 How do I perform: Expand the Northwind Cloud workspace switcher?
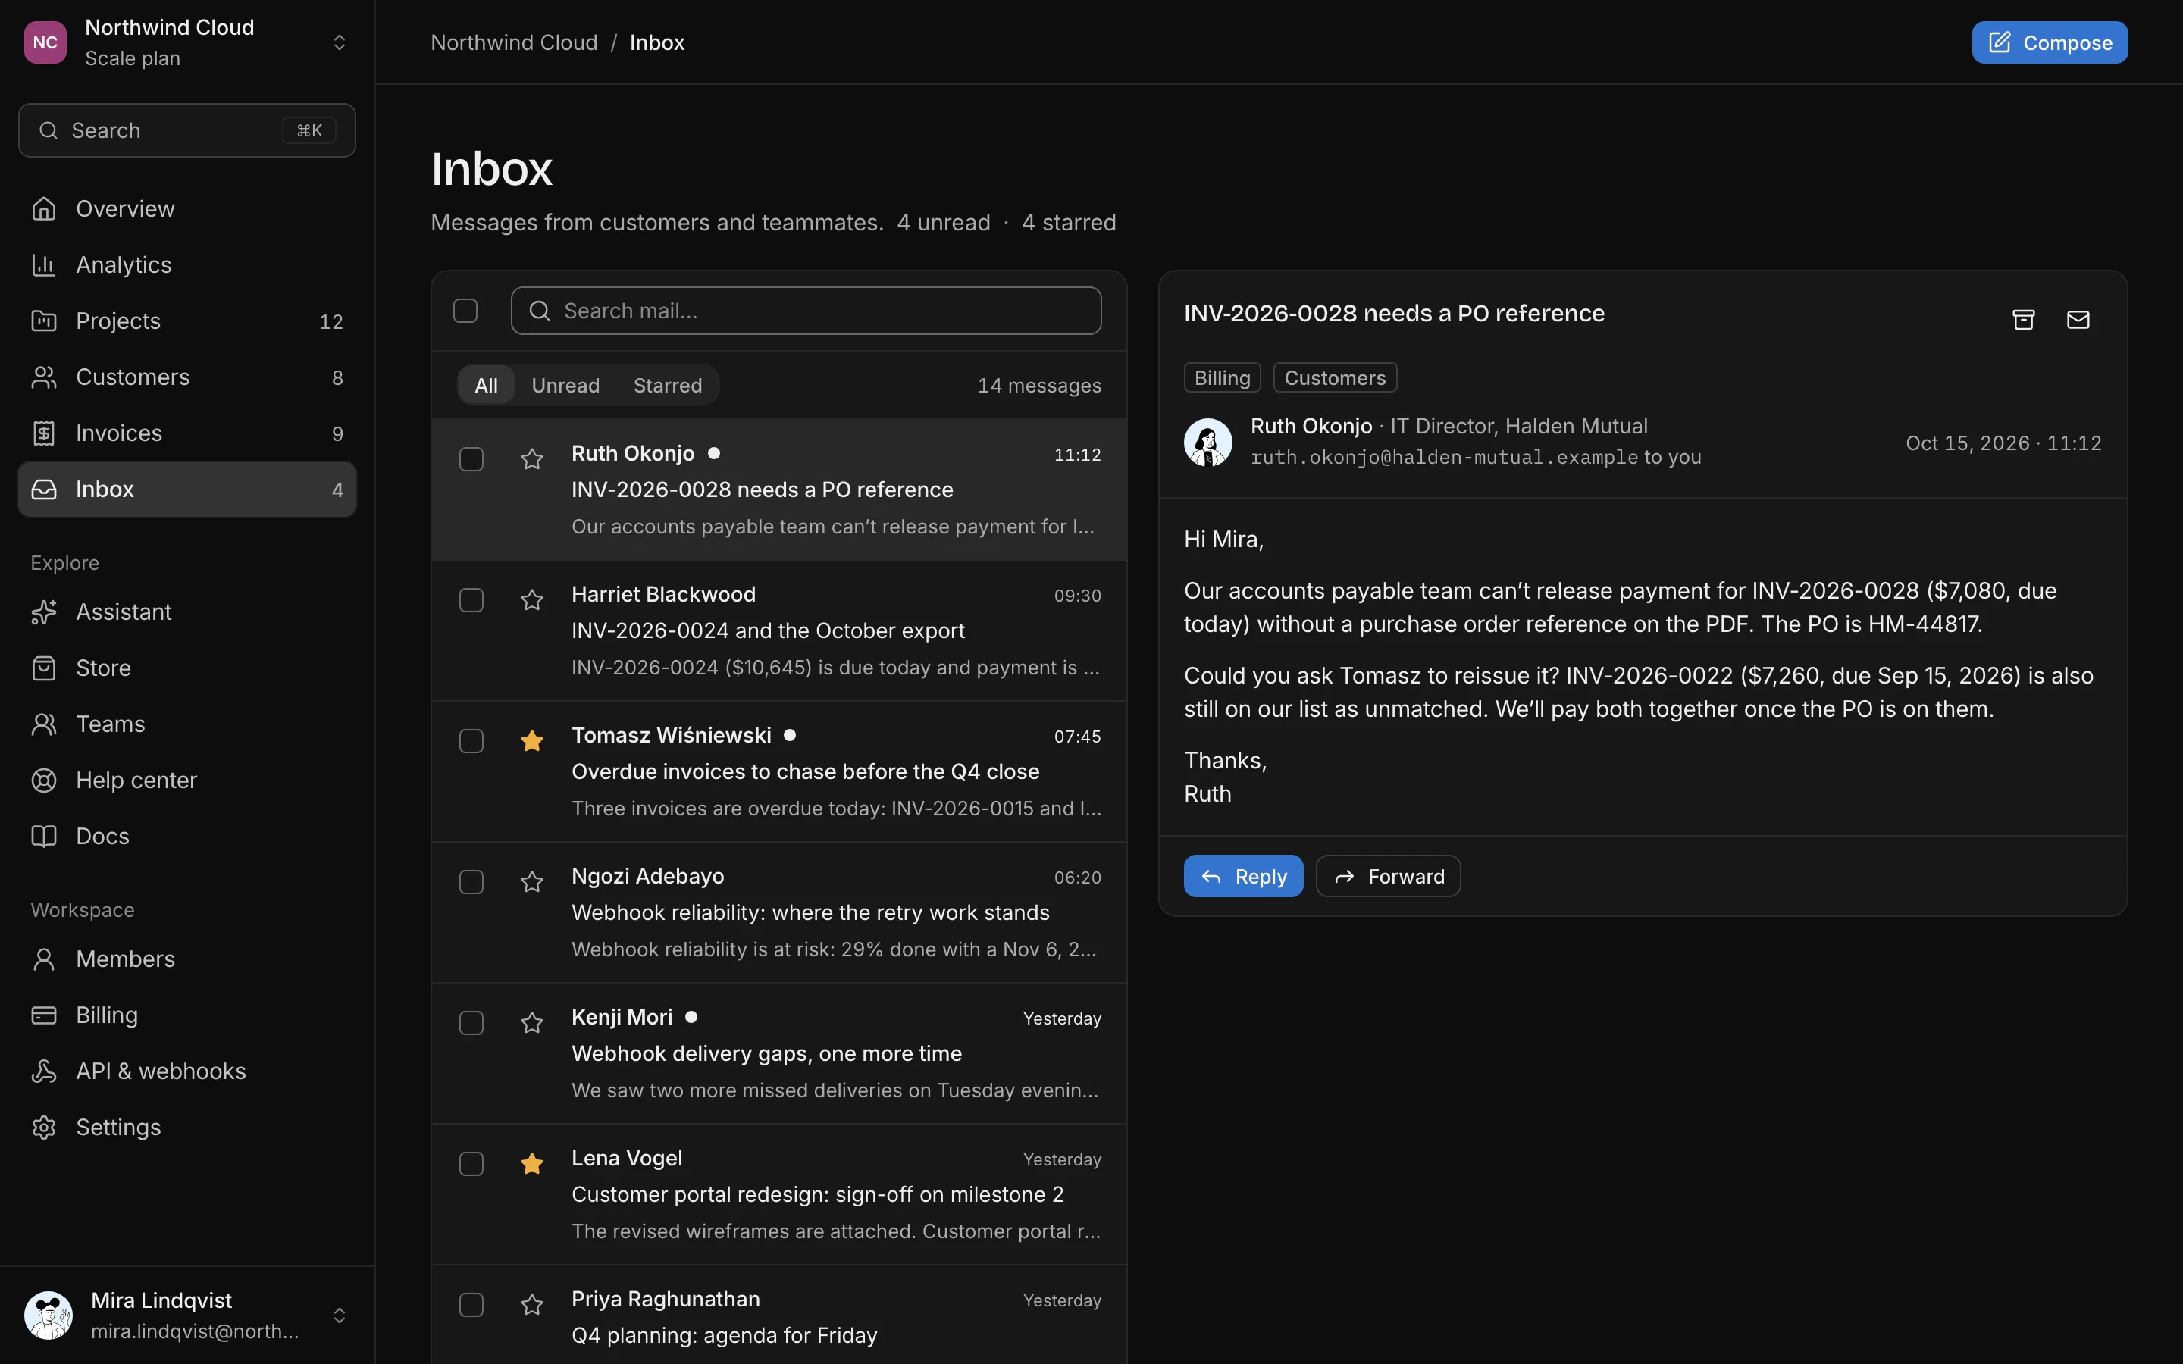[188, 42]
